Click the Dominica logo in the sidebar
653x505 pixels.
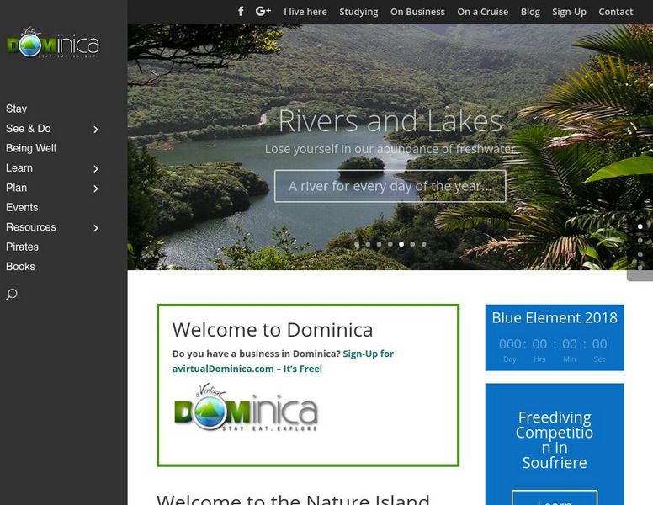[53, 42]
